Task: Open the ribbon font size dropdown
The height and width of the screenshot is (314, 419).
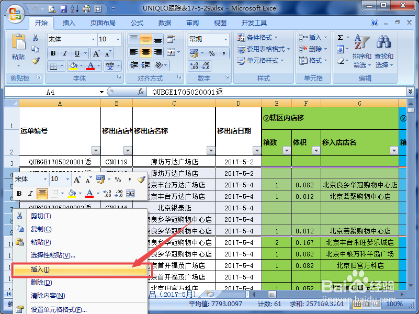Action: (118, 40)
